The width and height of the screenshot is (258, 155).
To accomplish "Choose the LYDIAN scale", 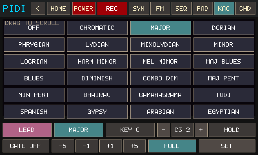I will click(x=97, y=45).
